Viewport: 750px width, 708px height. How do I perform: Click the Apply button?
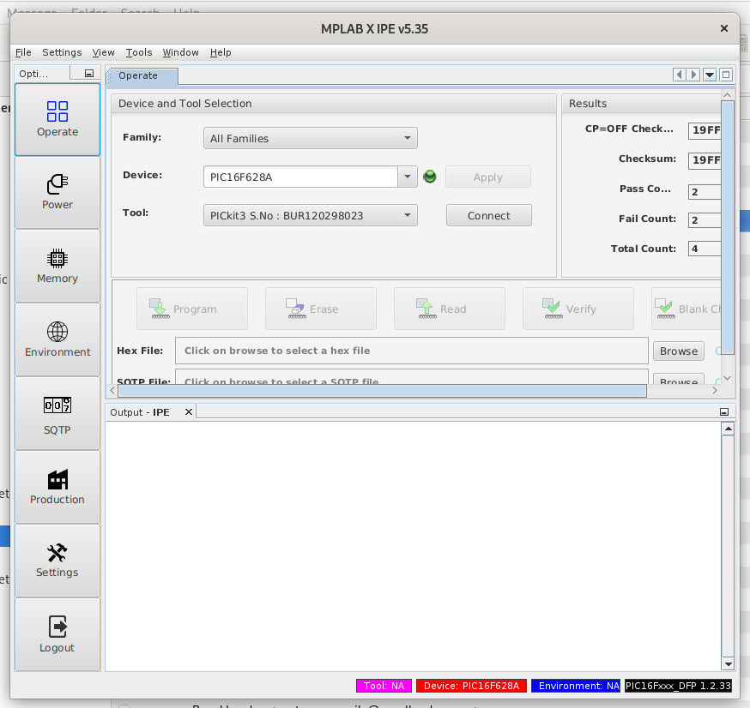pyautogui.click(x=488, y=177)
